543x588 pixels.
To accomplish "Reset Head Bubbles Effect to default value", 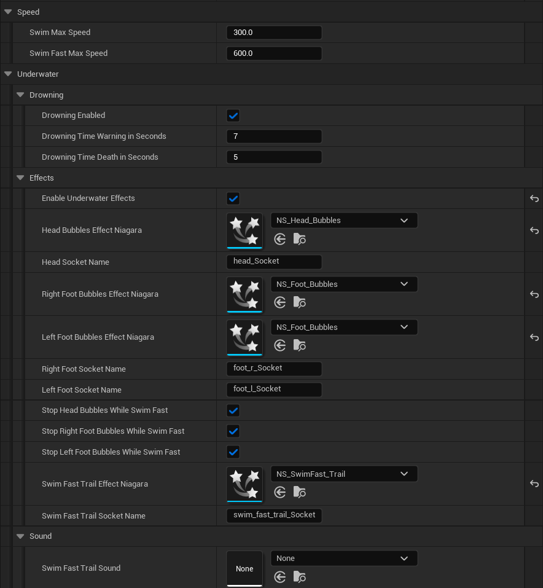I will tap(534, 230).
